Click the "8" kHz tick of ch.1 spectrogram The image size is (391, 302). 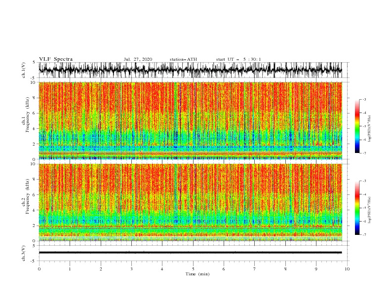click(34, 98)
